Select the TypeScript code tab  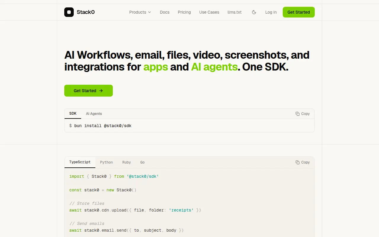[x=80, y=162]
